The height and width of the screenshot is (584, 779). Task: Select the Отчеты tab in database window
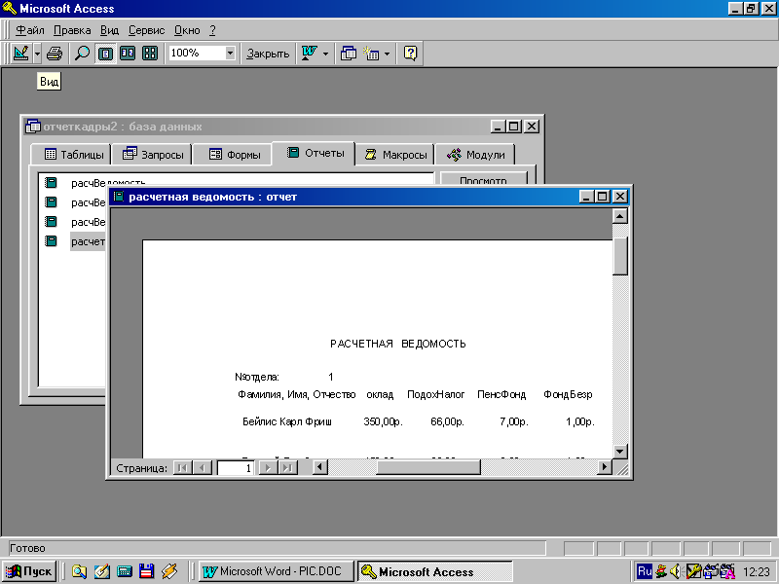[x=315, y=153]
